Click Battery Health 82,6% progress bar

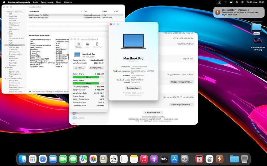[x=88, y=83]
